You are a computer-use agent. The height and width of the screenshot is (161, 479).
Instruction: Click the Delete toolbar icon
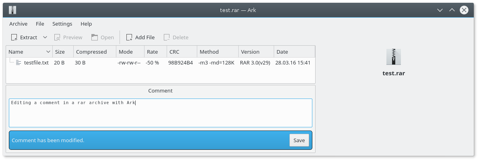click(167, 38)
